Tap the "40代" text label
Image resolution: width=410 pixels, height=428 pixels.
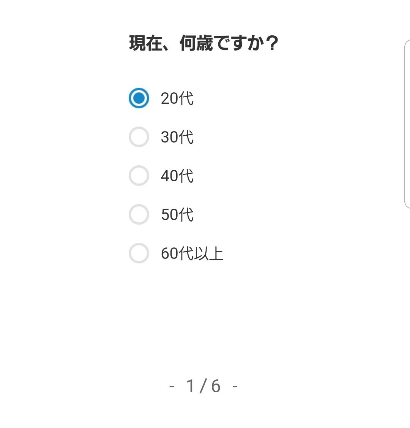[177, 176]
